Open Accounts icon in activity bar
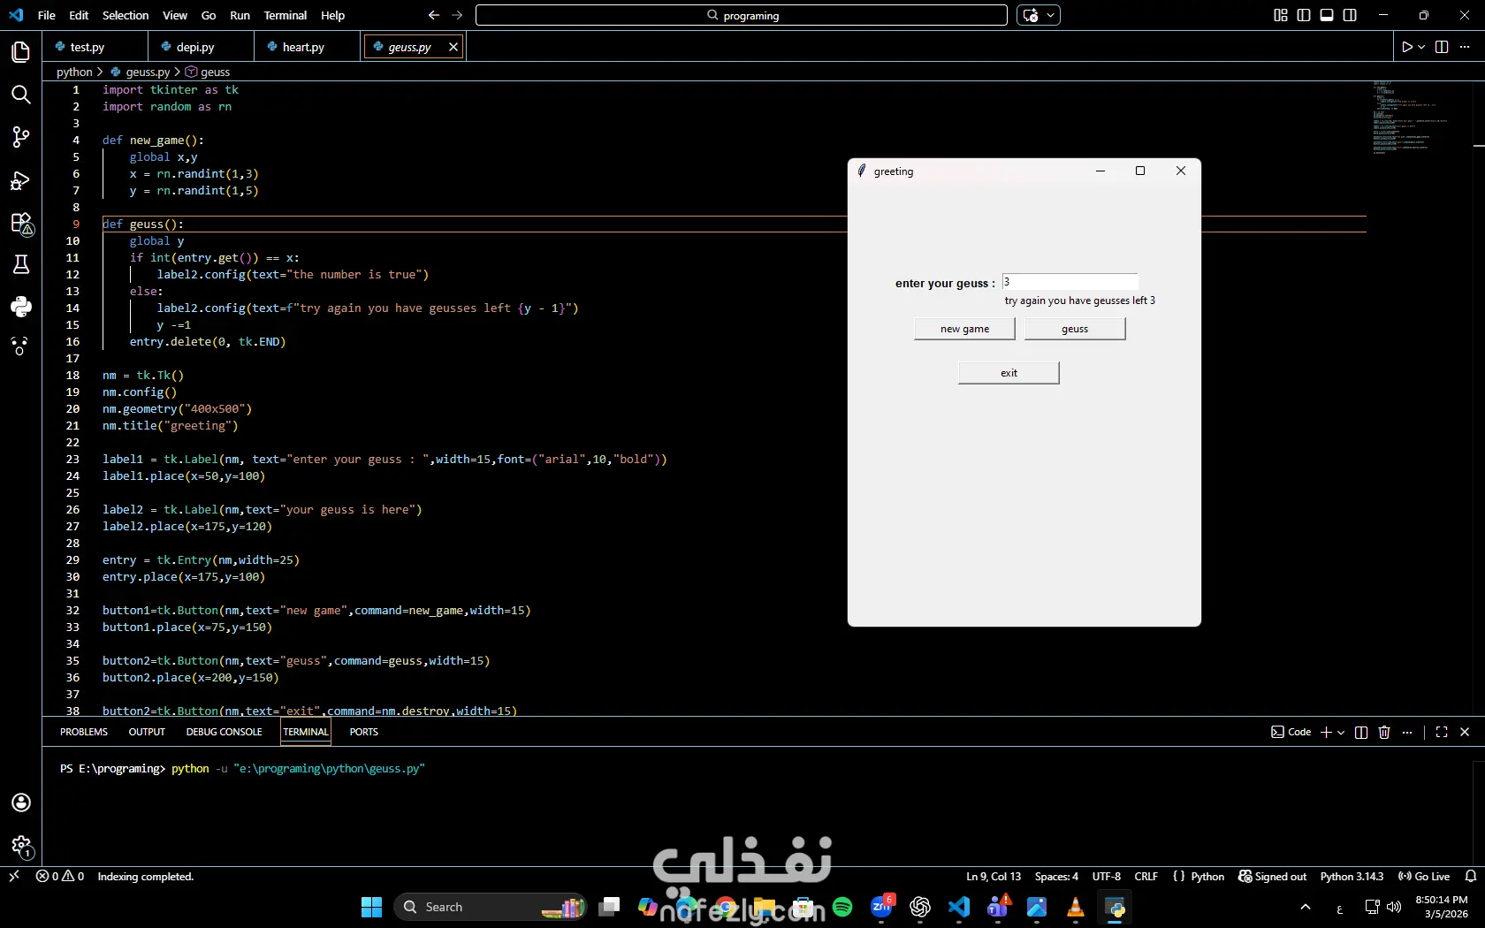This screenshot has height=928, width=1485. [21, 802]
